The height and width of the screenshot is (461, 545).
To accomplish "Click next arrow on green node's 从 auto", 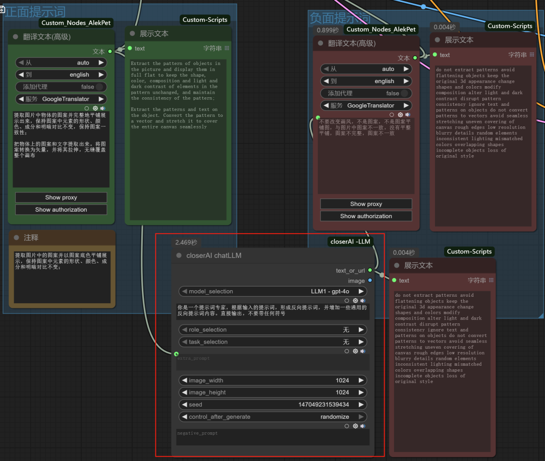I will point(101,62).
